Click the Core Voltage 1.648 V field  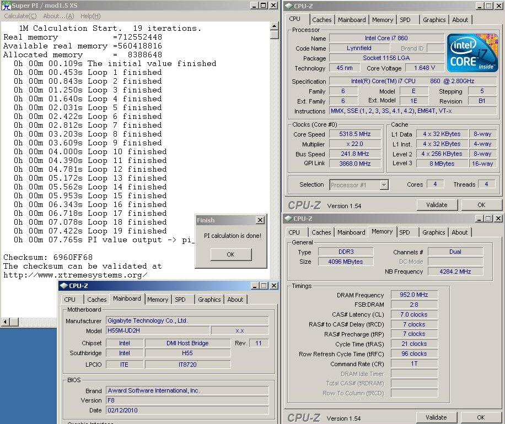(x=425, y=68)
